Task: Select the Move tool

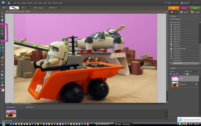Action: click(2, 13)
